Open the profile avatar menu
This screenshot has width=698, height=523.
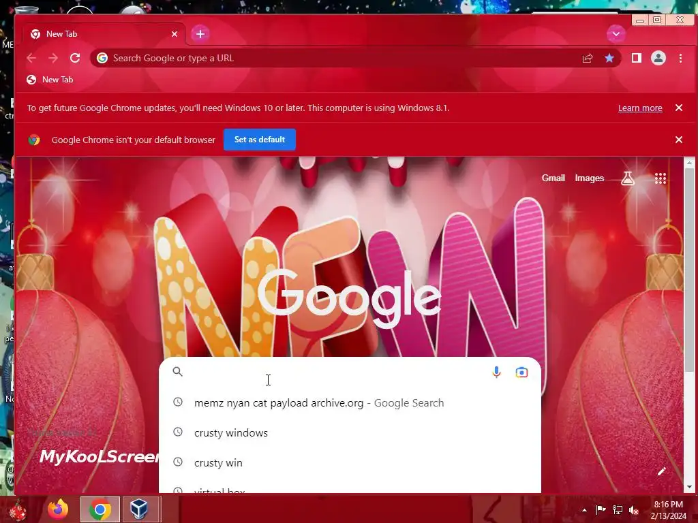(x=658, y=58)
